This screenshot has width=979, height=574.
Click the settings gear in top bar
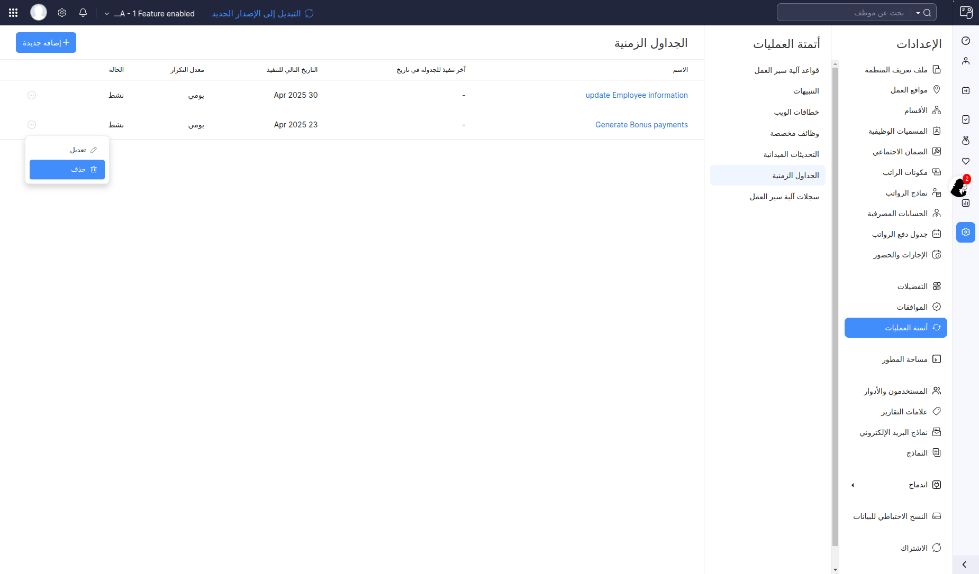click(62, 13)
